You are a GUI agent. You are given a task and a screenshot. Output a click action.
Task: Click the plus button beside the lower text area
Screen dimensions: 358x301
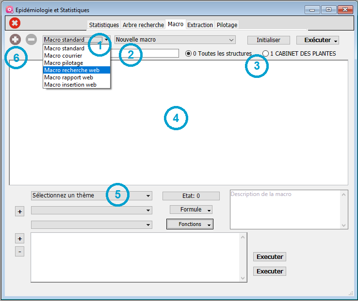pos(19,239)
